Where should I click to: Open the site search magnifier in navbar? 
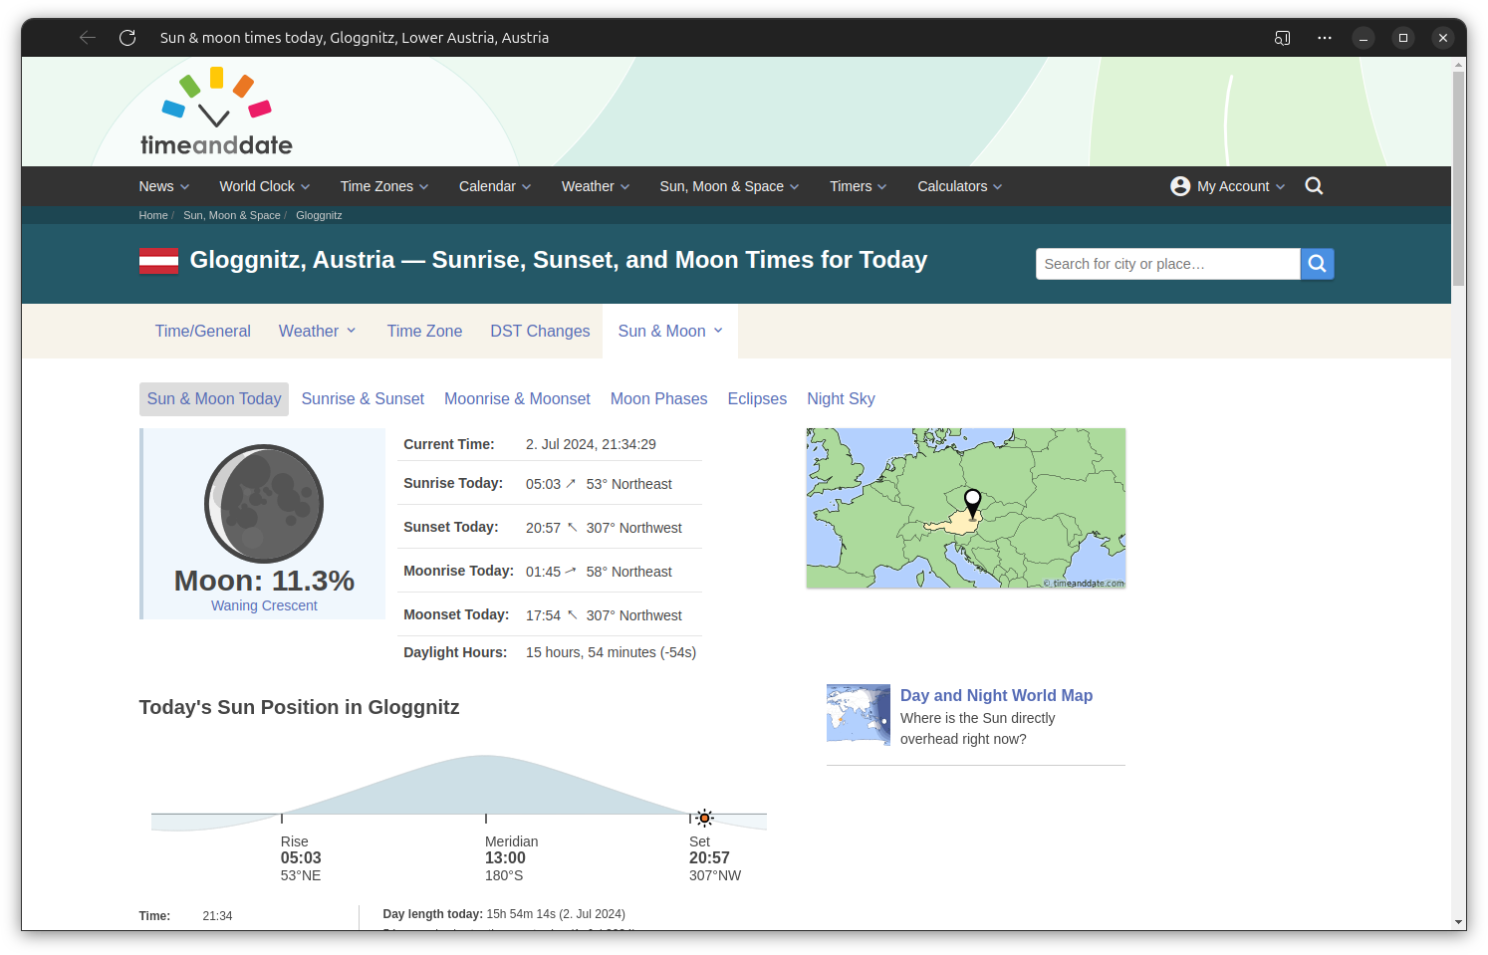[x=1314, y=186]
